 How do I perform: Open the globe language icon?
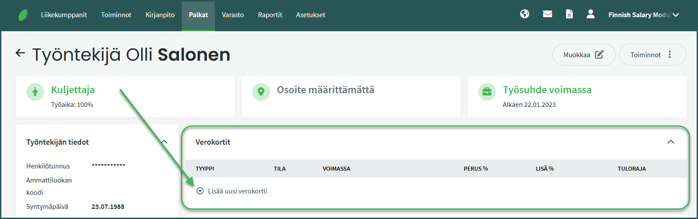point(525,14)
